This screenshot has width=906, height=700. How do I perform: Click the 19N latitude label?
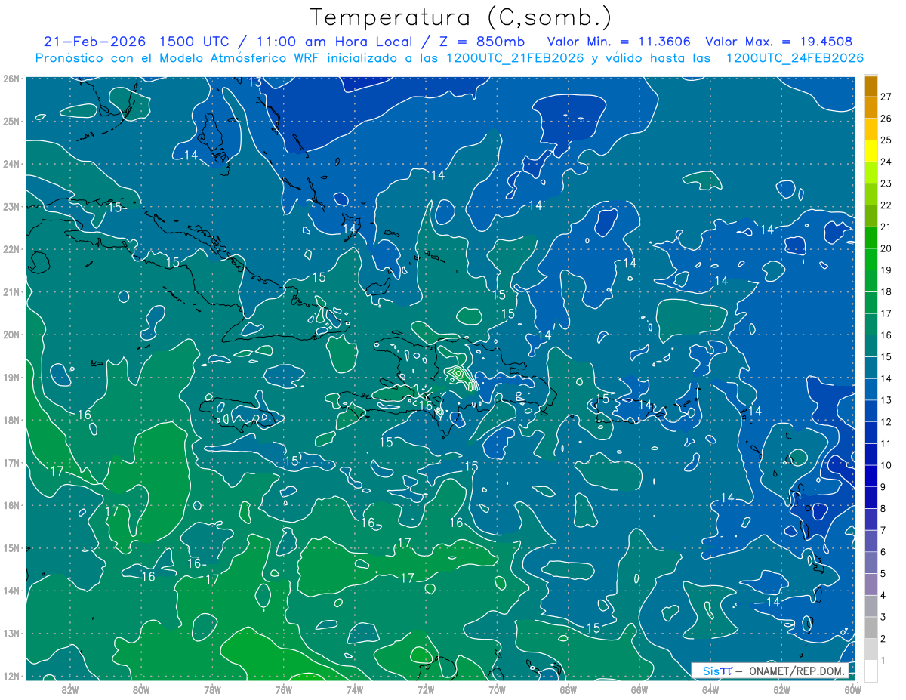pos(11,377)
